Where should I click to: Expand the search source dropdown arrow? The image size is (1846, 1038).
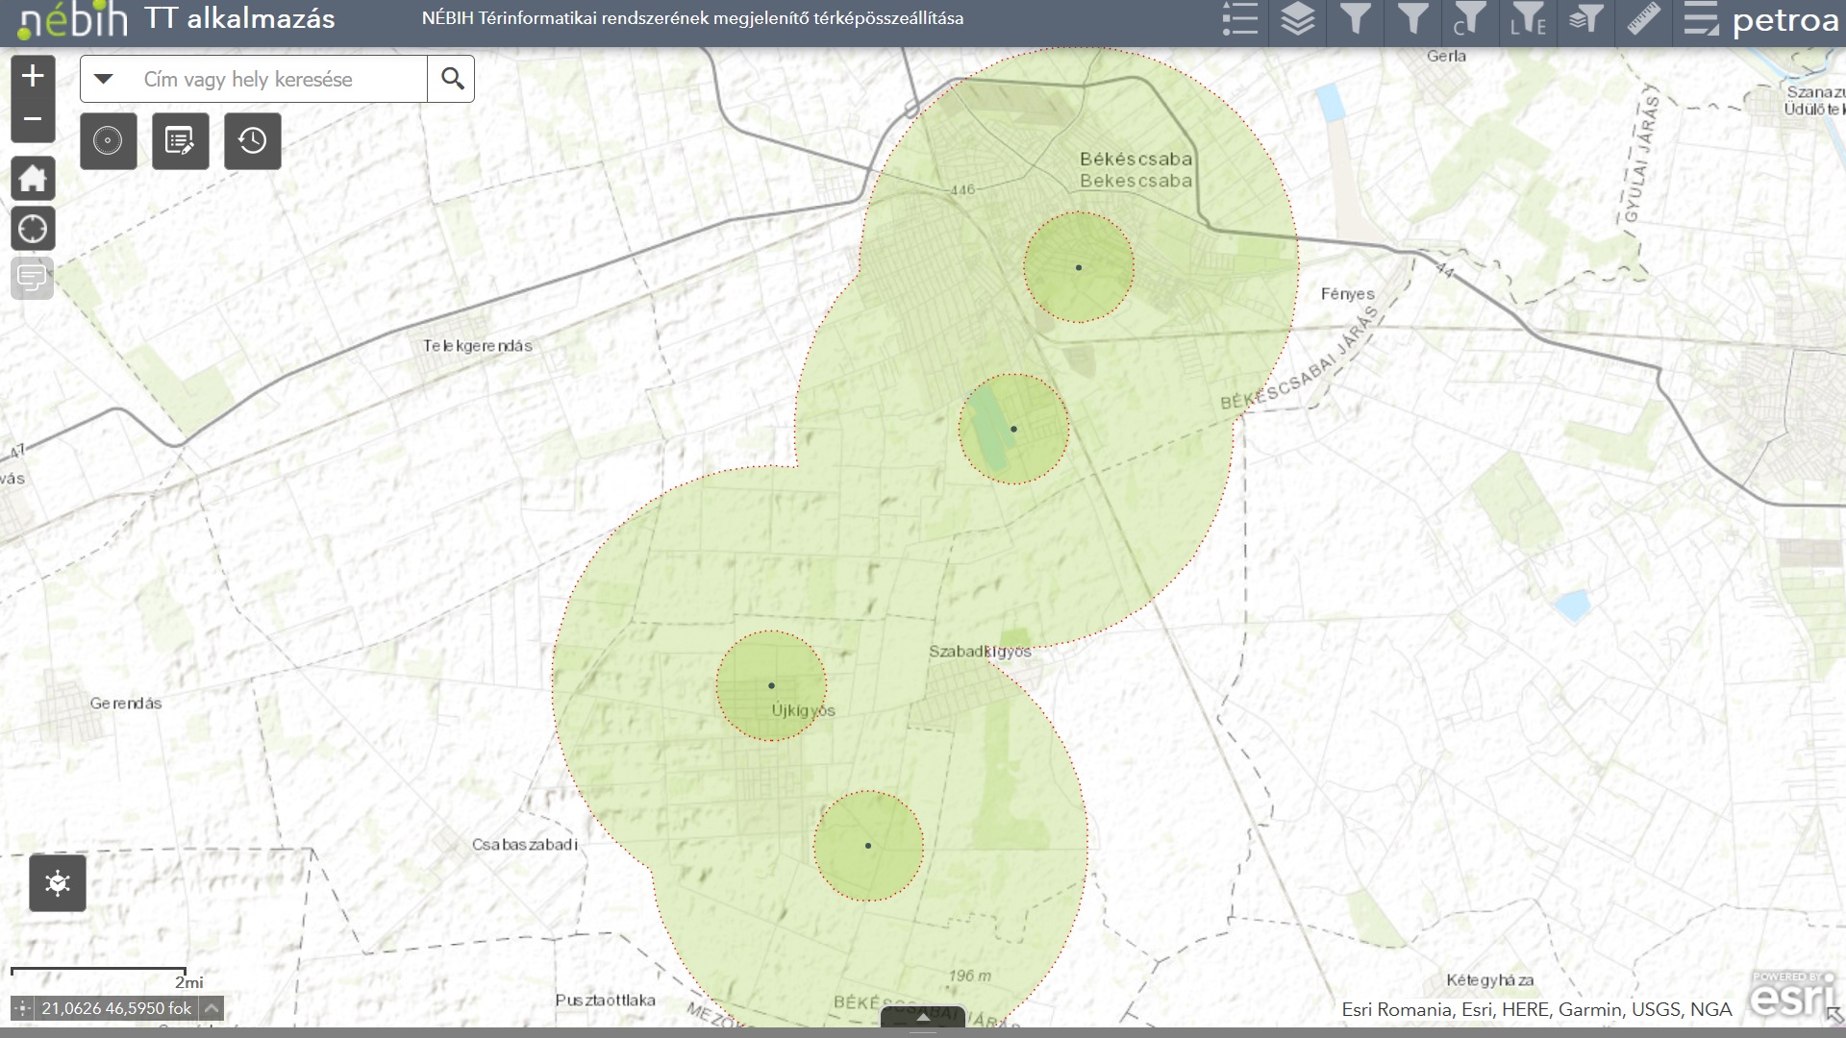104,79
